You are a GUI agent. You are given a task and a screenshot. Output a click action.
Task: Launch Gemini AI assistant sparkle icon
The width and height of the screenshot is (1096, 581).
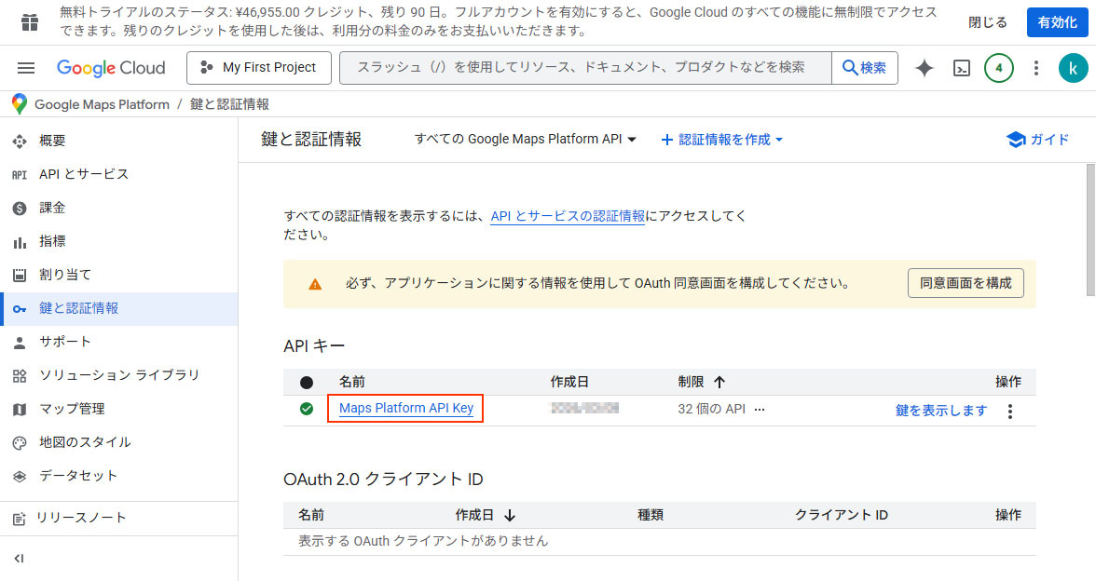924,68
